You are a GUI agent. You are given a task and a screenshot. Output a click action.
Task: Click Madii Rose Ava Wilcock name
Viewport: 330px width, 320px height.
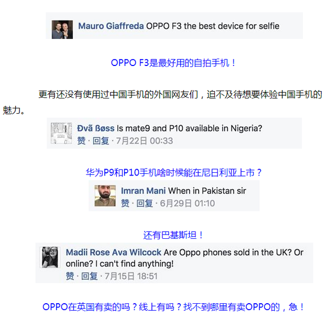click(x=114, y=252)
